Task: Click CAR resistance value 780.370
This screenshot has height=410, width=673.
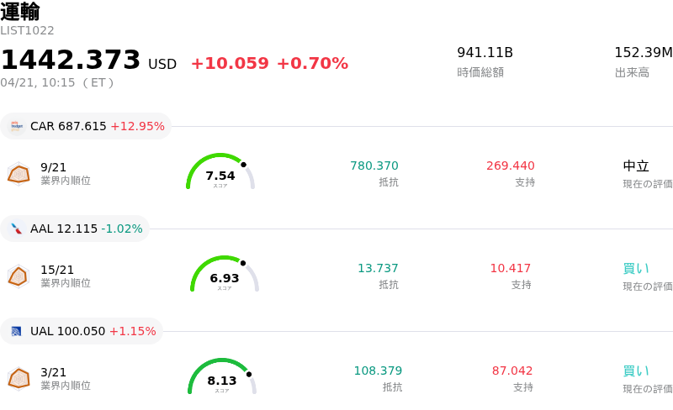Action: click(374, 166)
